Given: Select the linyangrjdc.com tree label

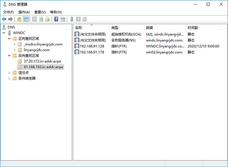Looking at the screenshot, I should click(37, 50).
